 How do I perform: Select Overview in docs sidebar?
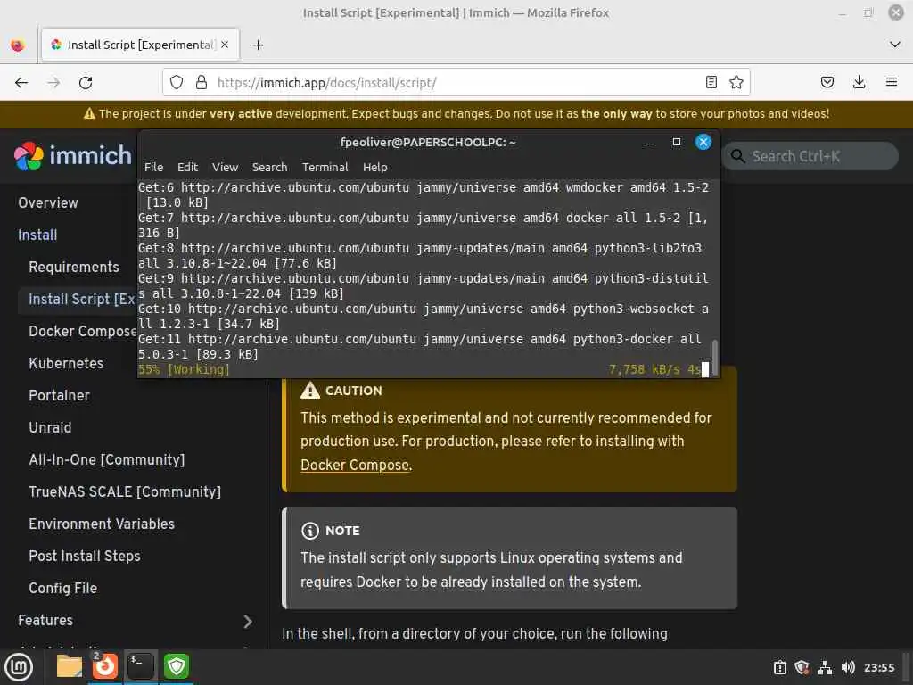(48, 202)
